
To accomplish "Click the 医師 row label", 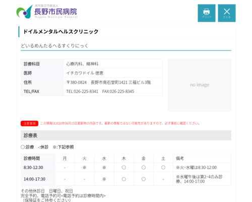I will click(42, 73).
